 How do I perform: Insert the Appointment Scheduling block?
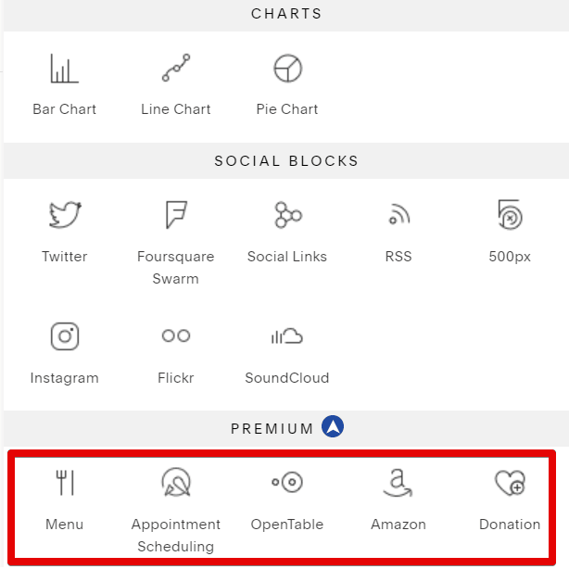click(x=176, y=508)
